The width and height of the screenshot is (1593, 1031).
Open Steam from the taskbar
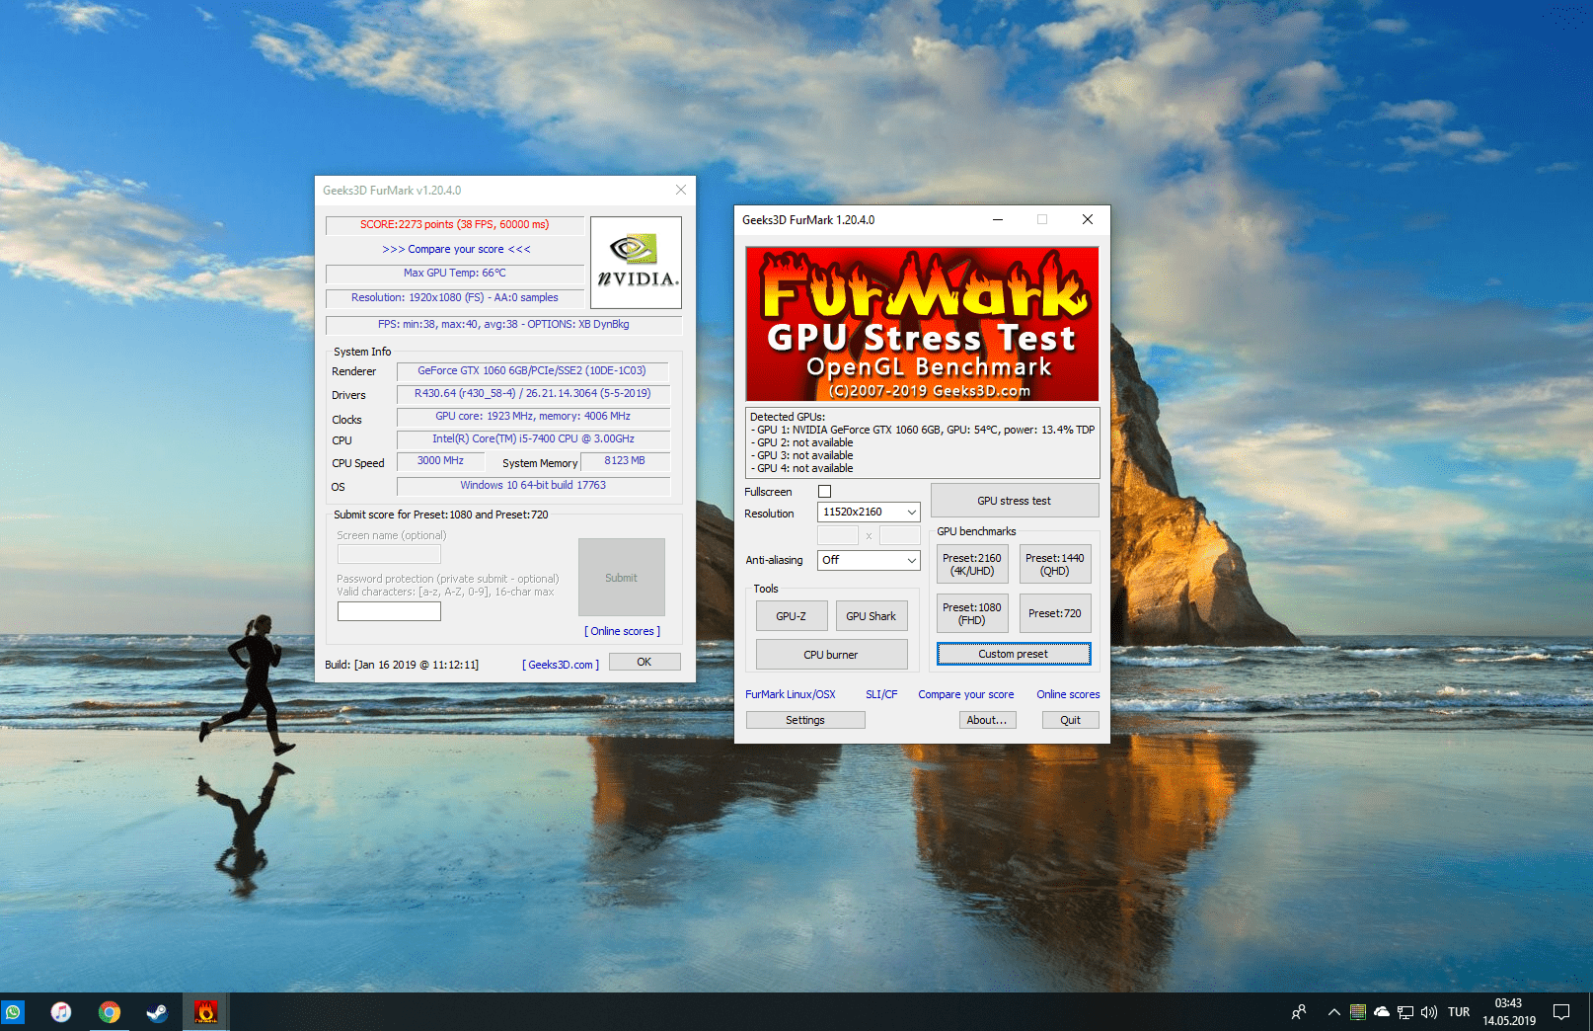[157, 1012]
